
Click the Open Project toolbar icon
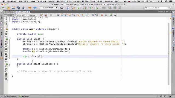point(13,8)
